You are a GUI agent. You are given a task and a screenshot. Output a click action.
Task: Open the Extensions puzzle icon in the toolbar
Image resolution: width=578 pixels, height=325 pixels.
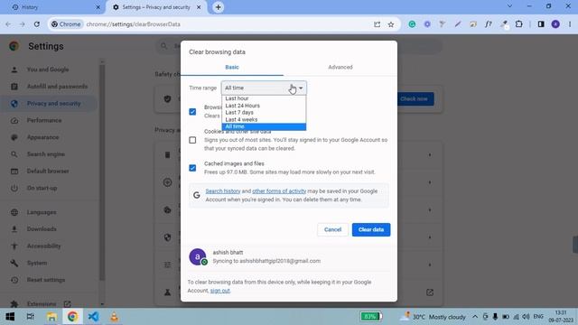[518, 24]
